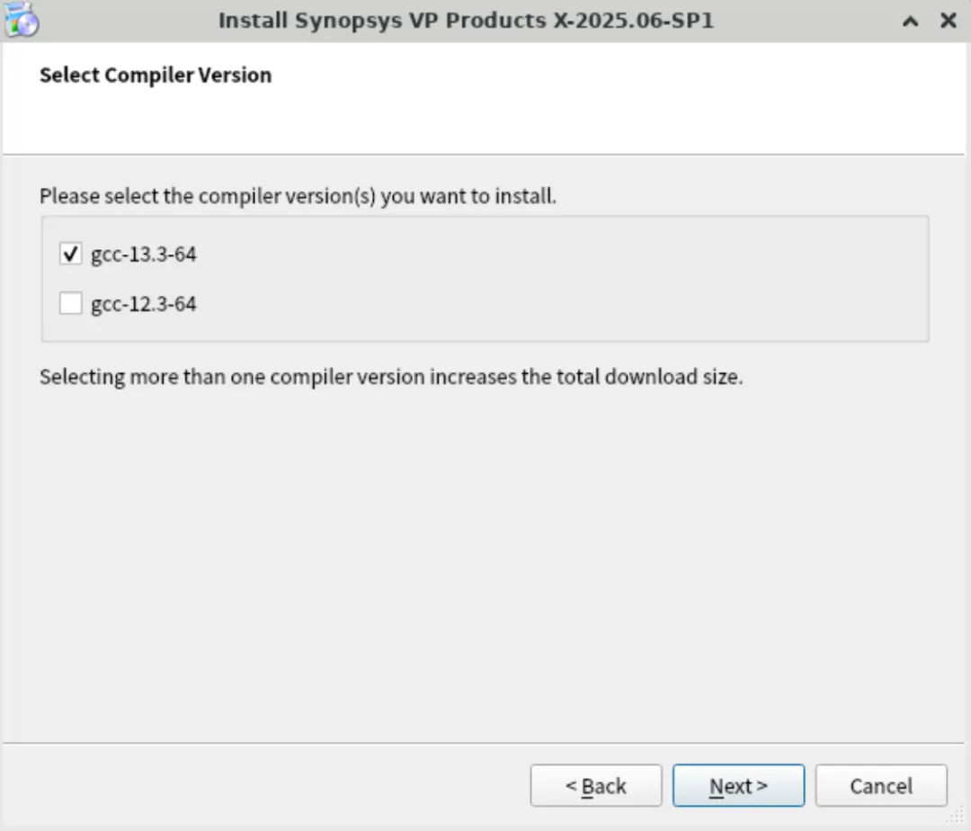The height and width of the screenshot is (831, 971).
Task: Click the gcc-12.3-64 label text
Action: click(x=144, y=304)
